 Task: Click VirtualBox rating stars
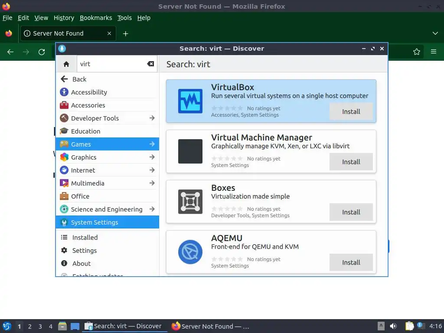(x=227, y=108)
